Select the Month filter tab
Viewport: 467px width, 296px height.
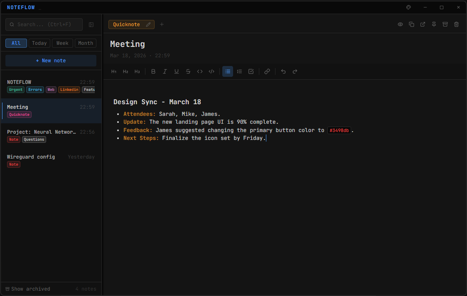tap(85, 43)
